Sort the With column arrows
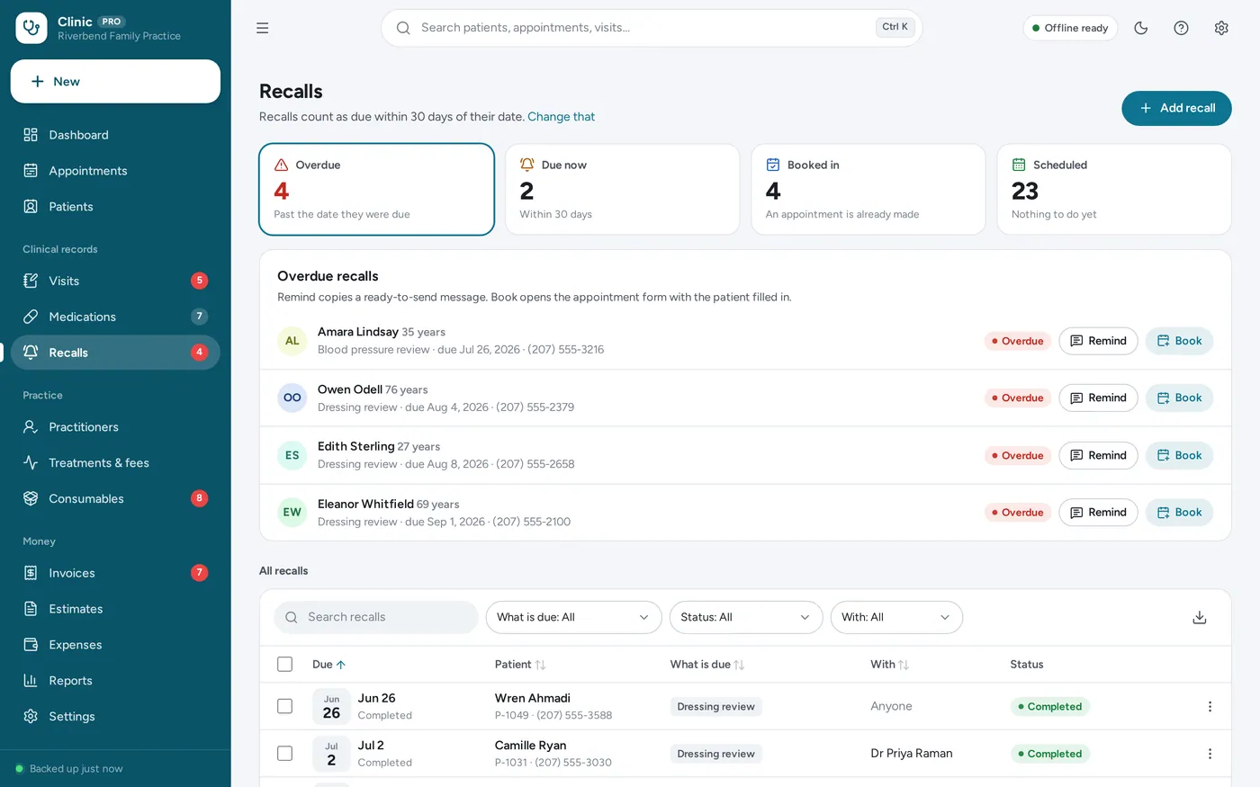 [x=904, y=665]
